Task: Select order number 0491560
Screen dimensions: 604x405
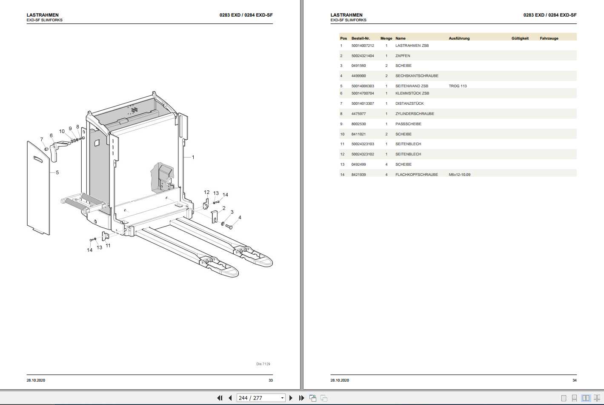Action: (x=358, y=66)
